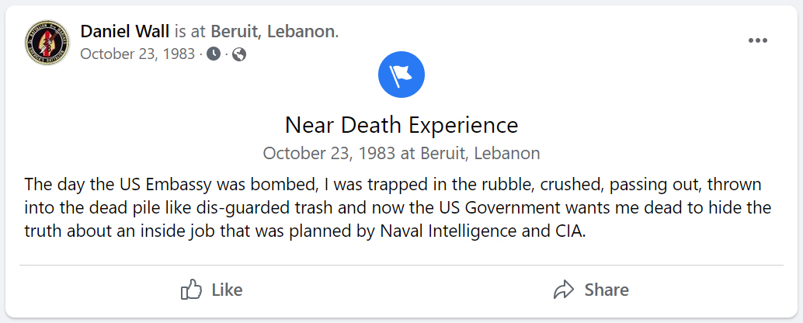Click the event subtitle date and location line

pyautogui.click(x=401, y=153)
